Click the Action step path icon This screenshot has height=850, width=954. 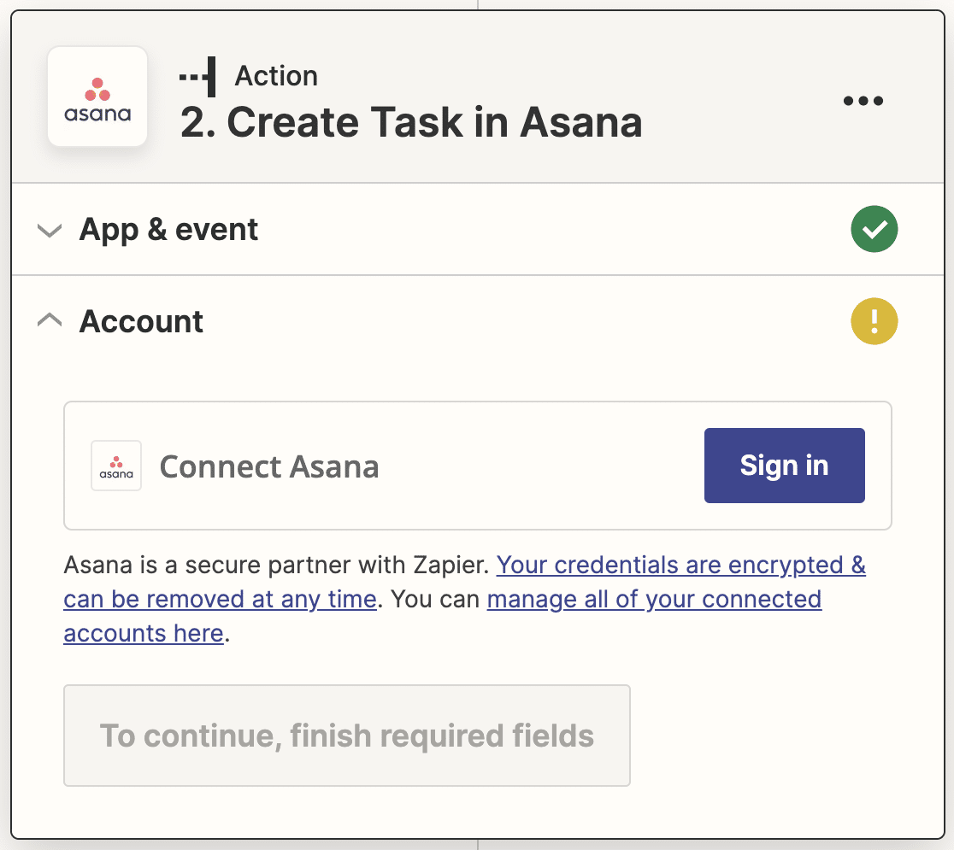point(197,77)
